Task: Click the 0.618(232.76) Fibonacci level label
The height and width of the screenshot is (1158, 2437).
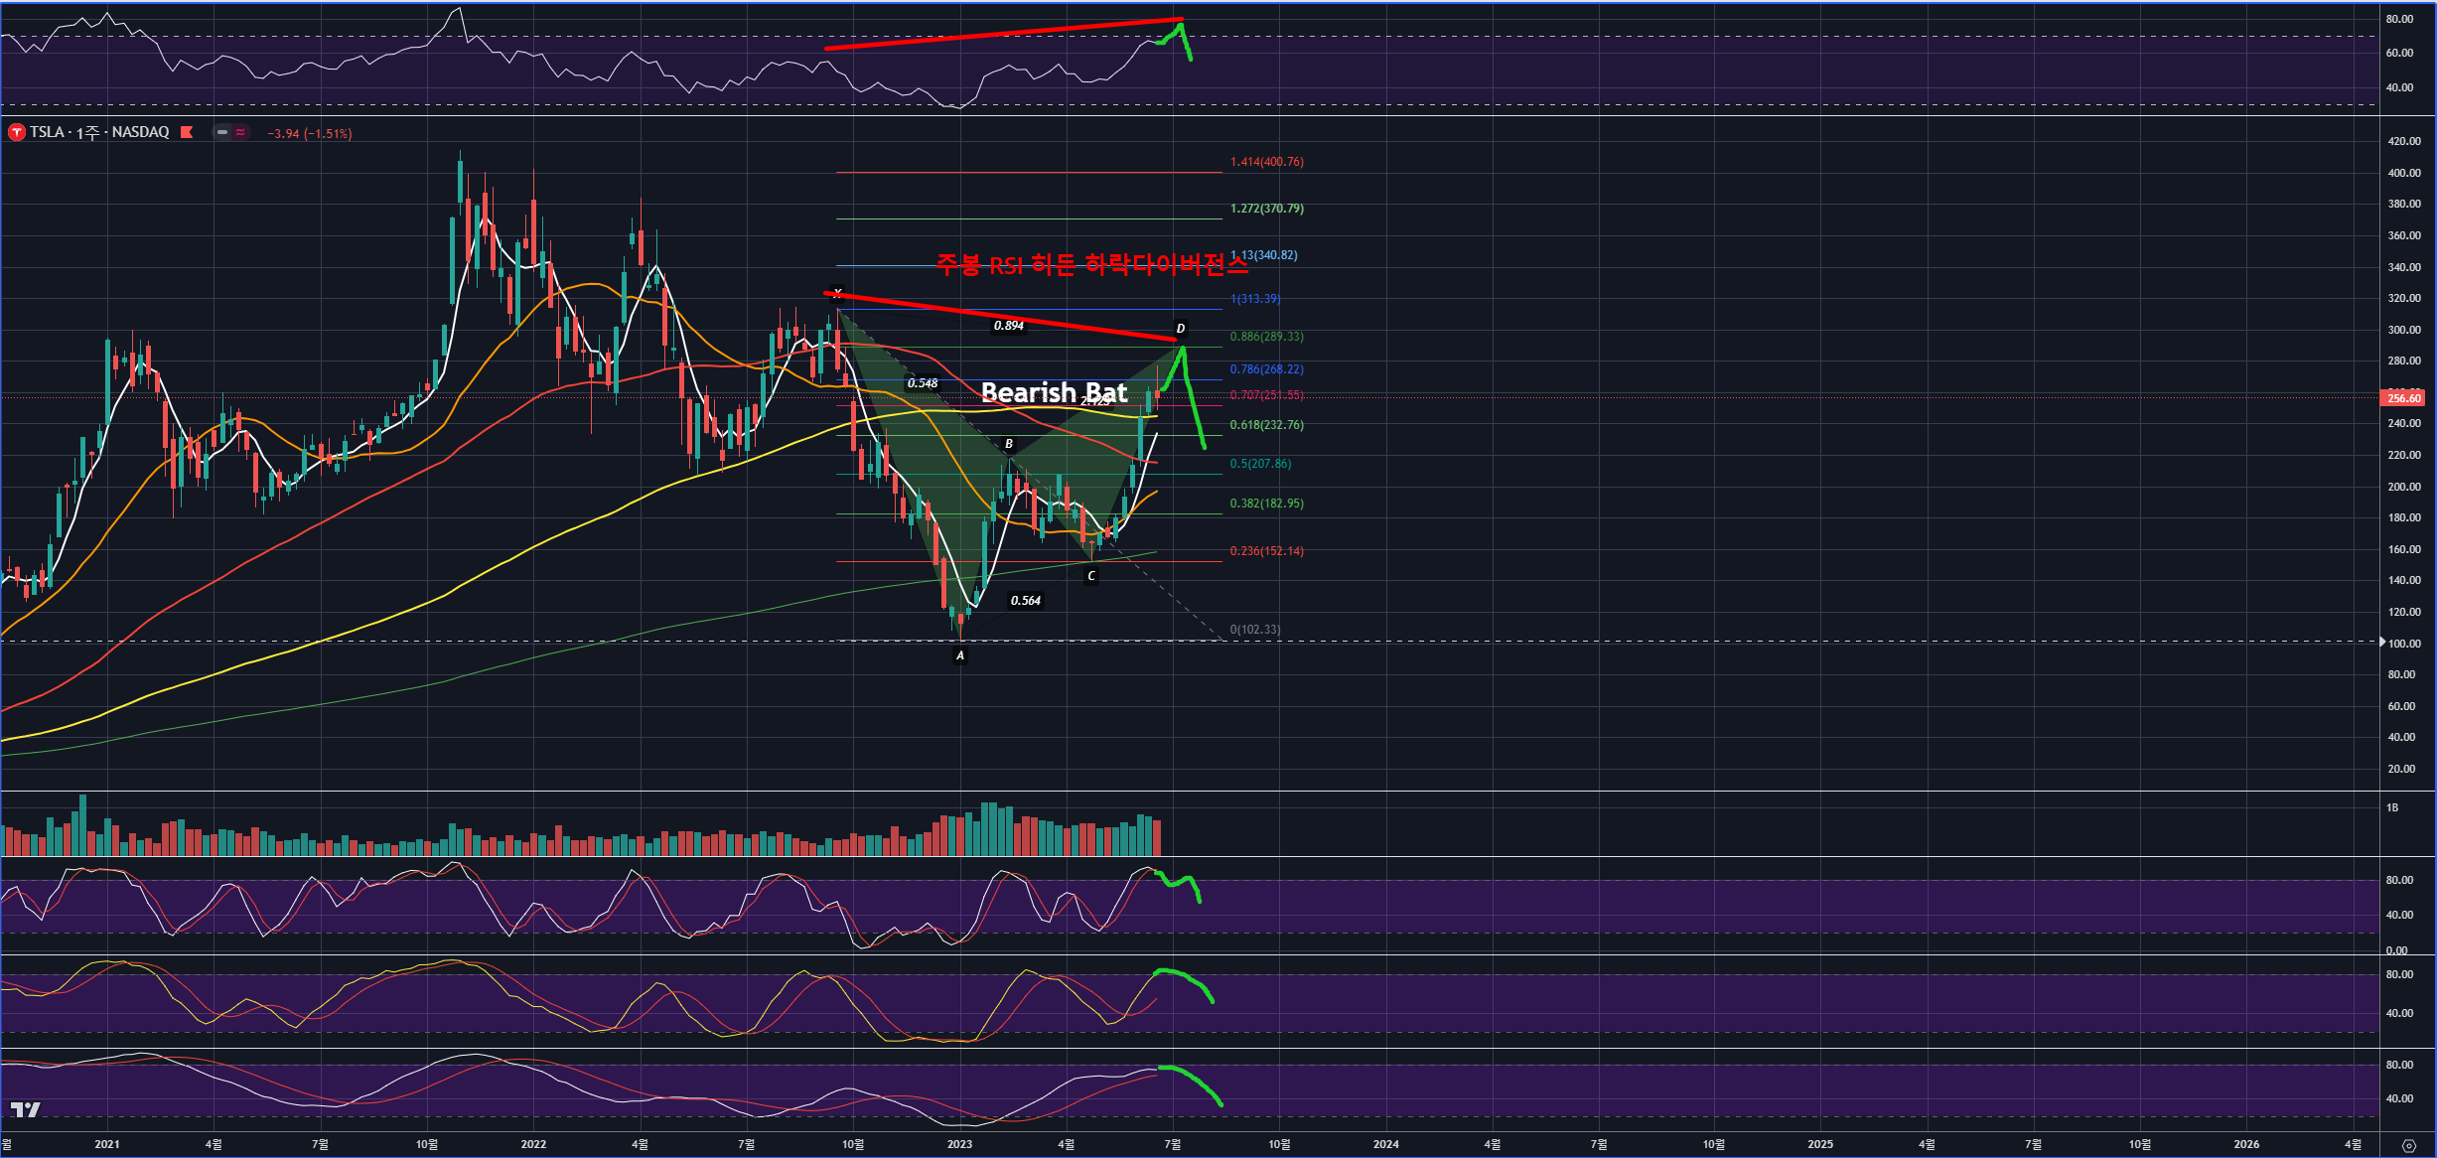Action: (1266, 425)
